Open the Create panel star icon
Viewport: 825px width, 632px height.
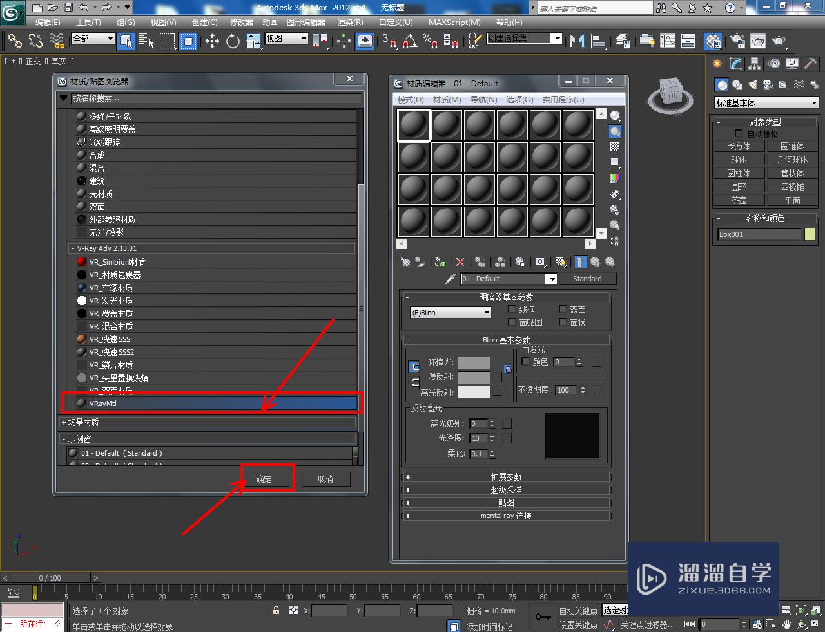tap(717, 64)
